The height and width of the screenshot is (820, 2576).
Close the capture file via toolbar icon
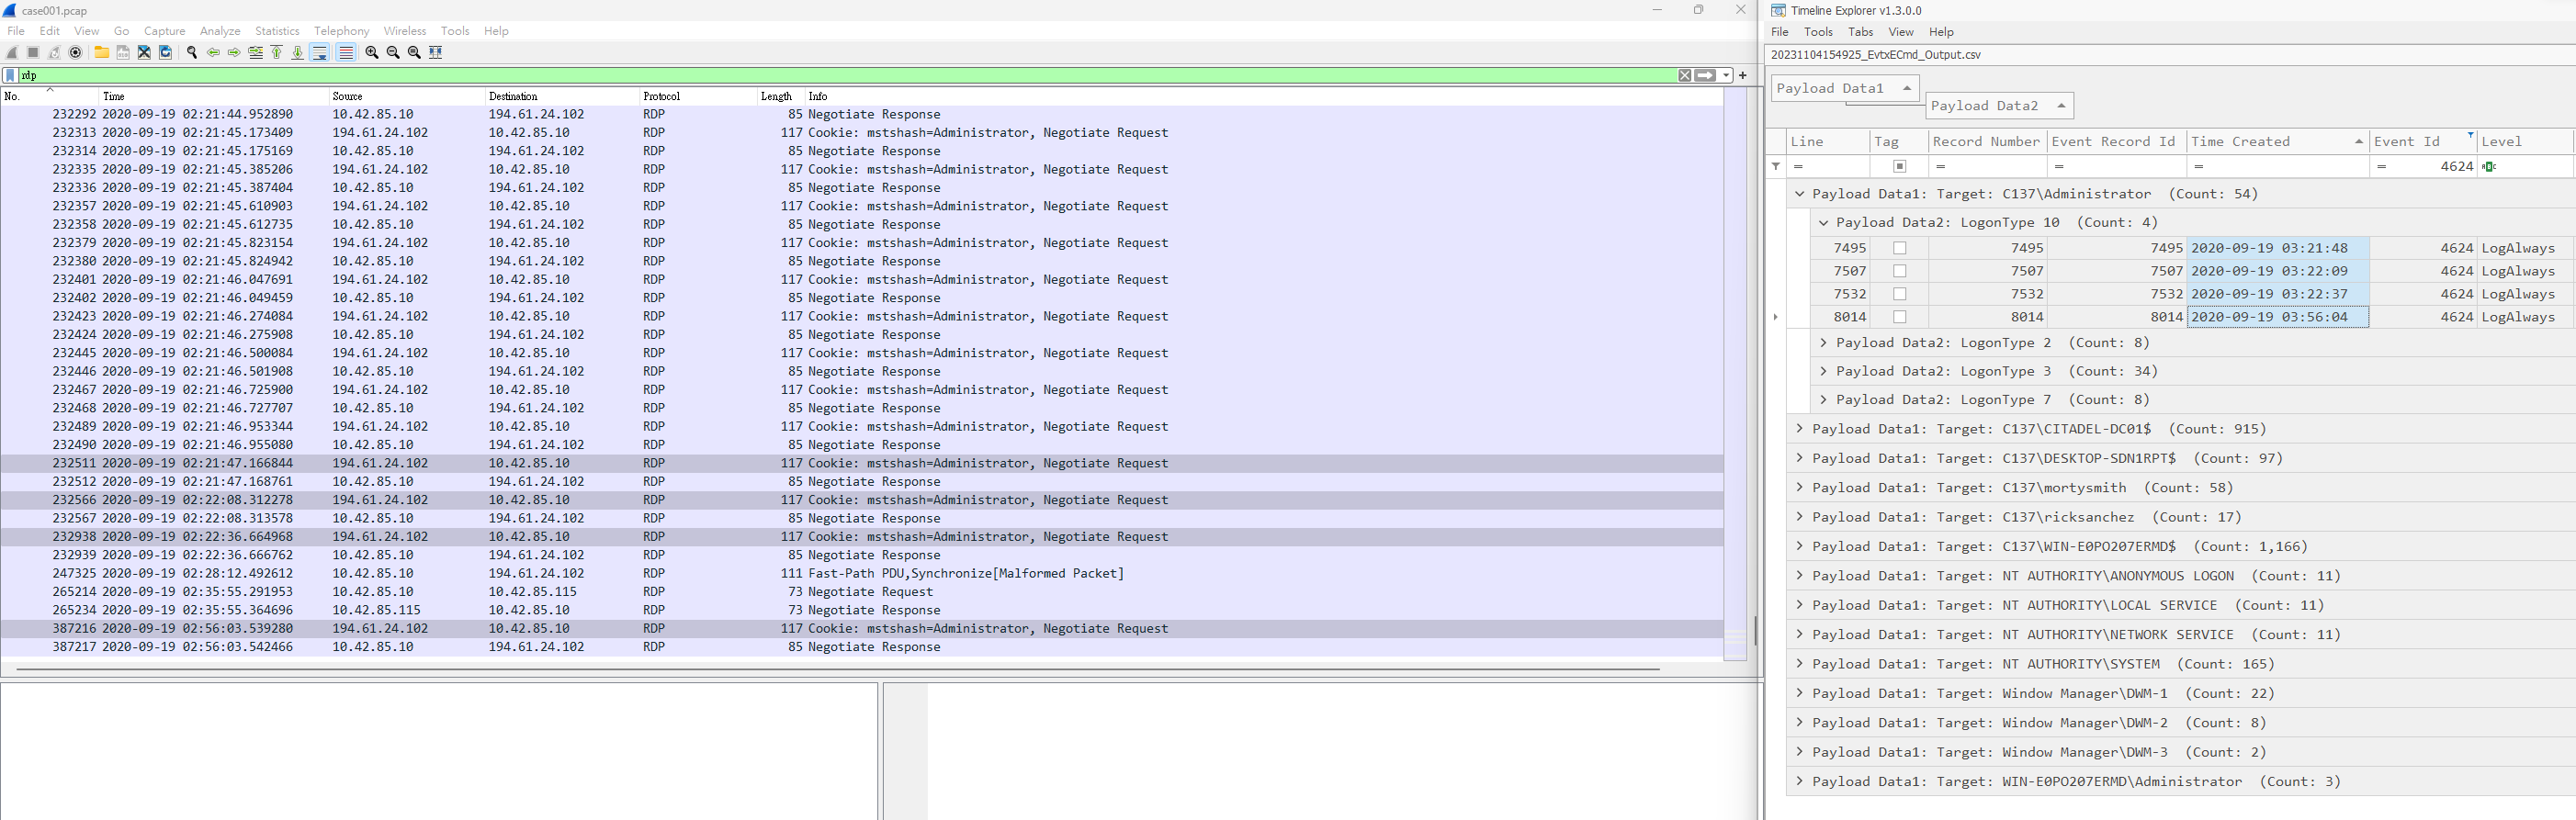(x=144, y=53)
